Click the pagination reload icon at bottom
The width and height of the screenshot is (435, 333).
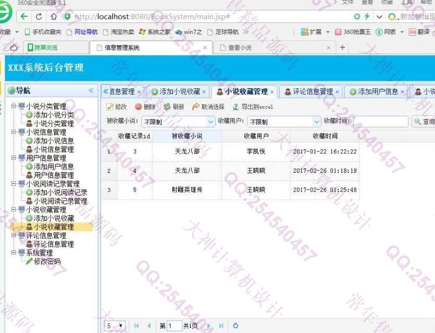pyautogui.click(x=235, y=326)
